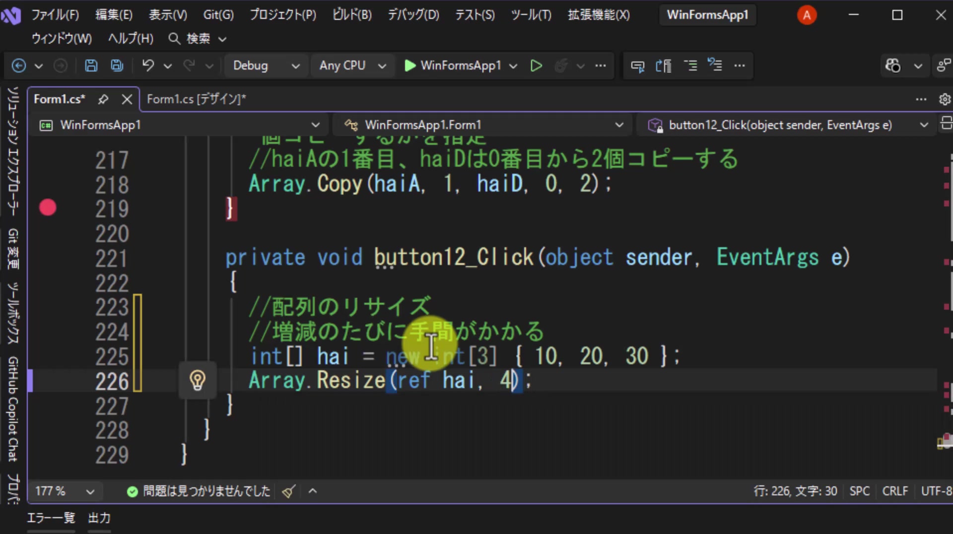
Task: Open the search magnifier in menu bar
Action: click(174, 39)
